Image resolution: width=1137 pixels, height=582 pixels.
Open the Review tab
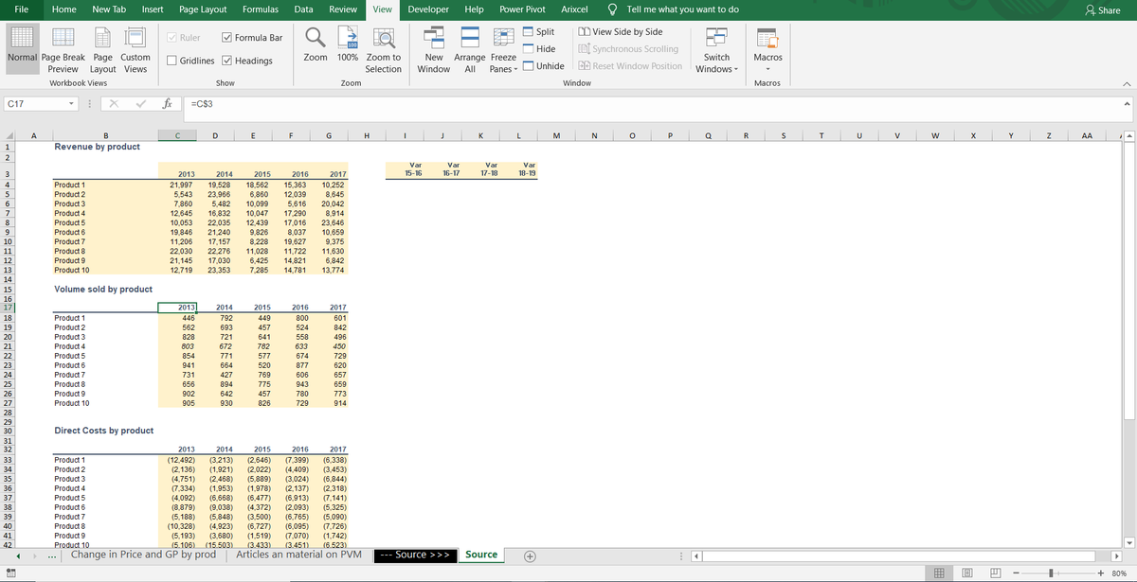(x=343, y=9)
